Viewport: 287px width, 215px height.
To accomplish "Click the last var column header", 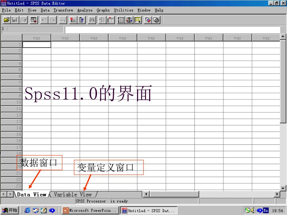I will [x=266, y=38].
